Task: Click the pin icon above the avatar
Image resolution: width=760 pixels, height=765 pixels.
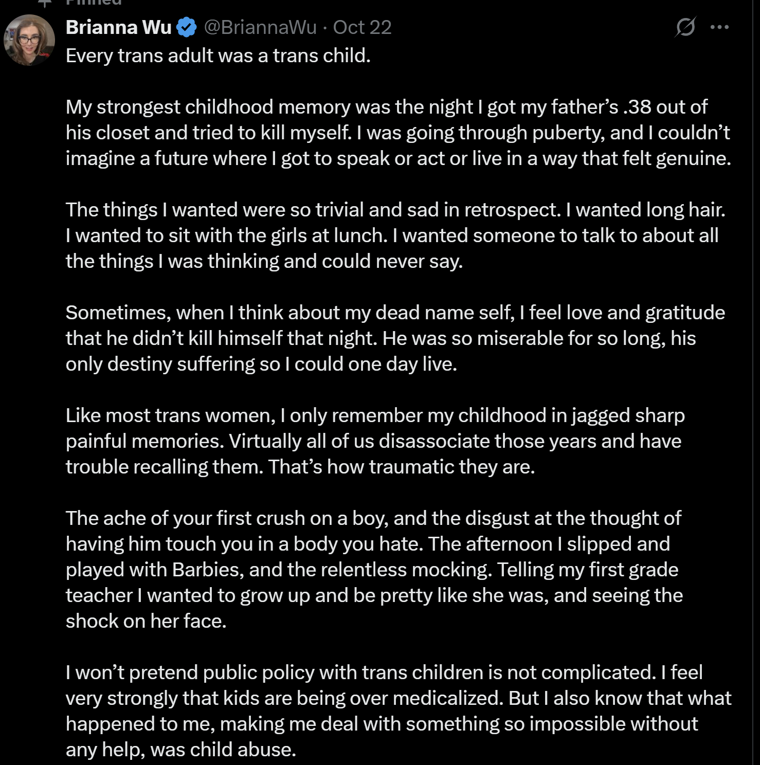Action: pyautogui.click(x=46, y=3)
